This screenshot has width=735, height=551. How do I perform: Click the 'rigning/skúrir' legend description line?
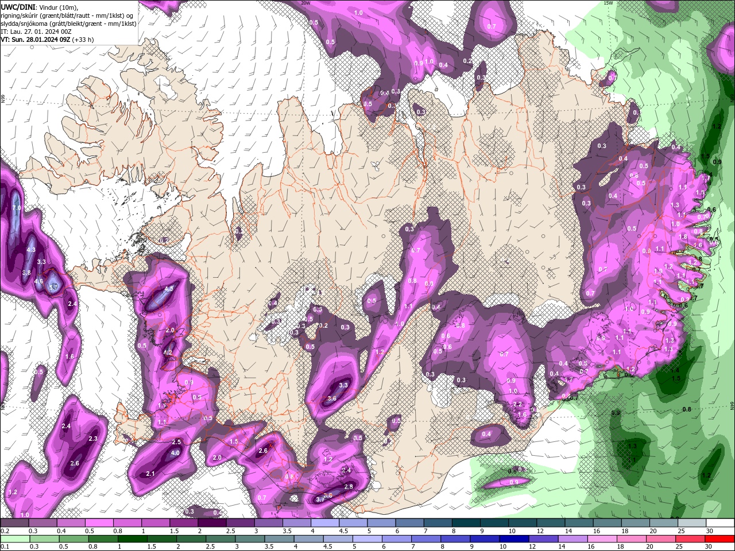pos(68,15)
